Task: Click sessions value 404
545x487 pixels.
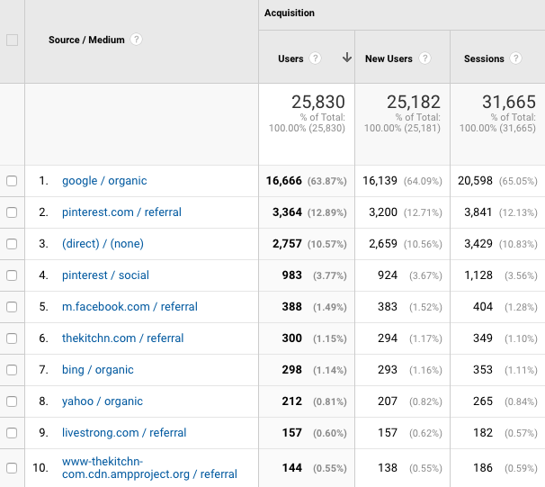Action: [483, 307]
